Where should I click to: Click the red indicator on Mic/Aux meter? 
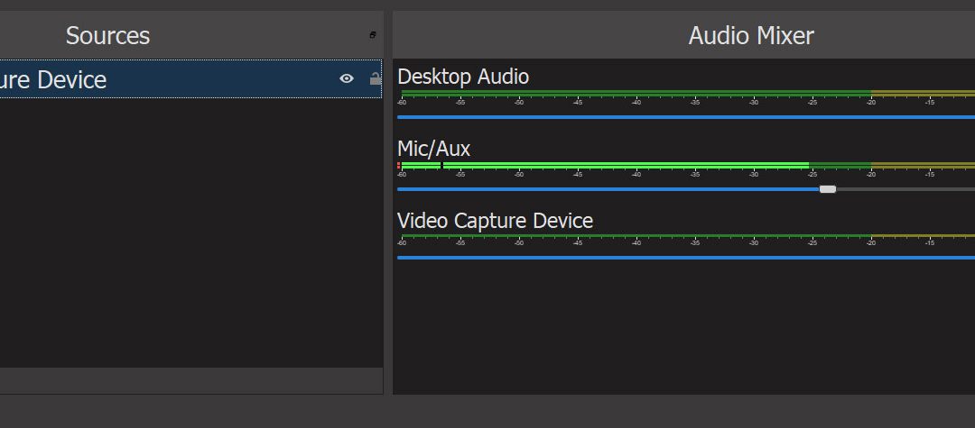click(x=398, y=165)
